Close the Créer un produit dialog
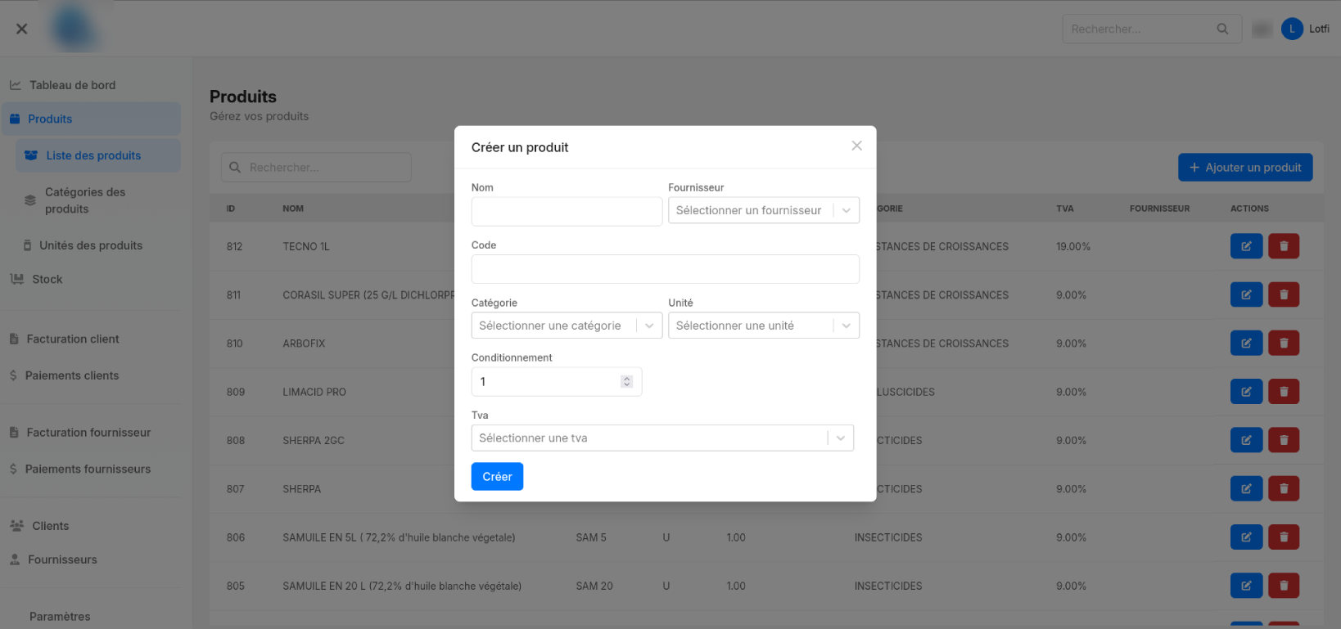The width and height of the screenshot is (1341, 629). pos(856,146)
